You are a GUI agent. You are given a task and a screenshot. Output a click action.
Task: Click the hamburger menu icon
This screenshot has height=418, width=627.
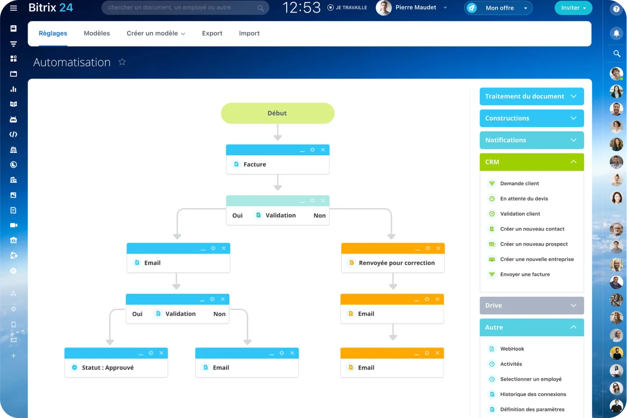pyautogui.click(x=13, y=8)
